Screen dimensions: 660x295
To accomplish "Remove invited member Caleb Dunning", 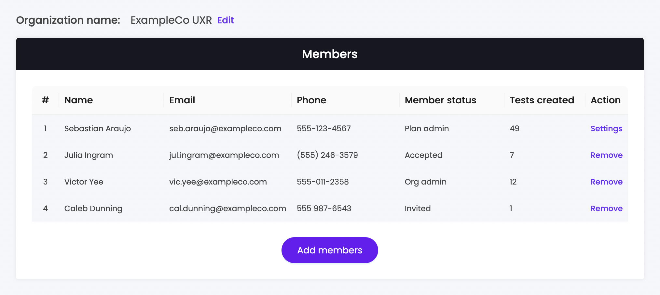I will click(x=606, y=209).
